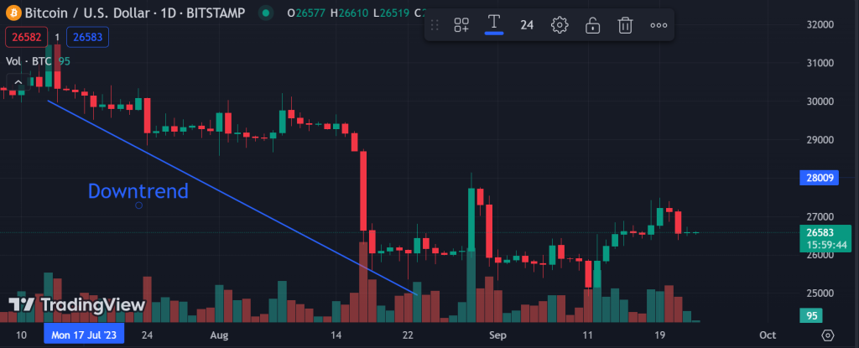Screen dimensions: 859x348
Task: Click the 32000 price axis label
Action: pos(820,24)
